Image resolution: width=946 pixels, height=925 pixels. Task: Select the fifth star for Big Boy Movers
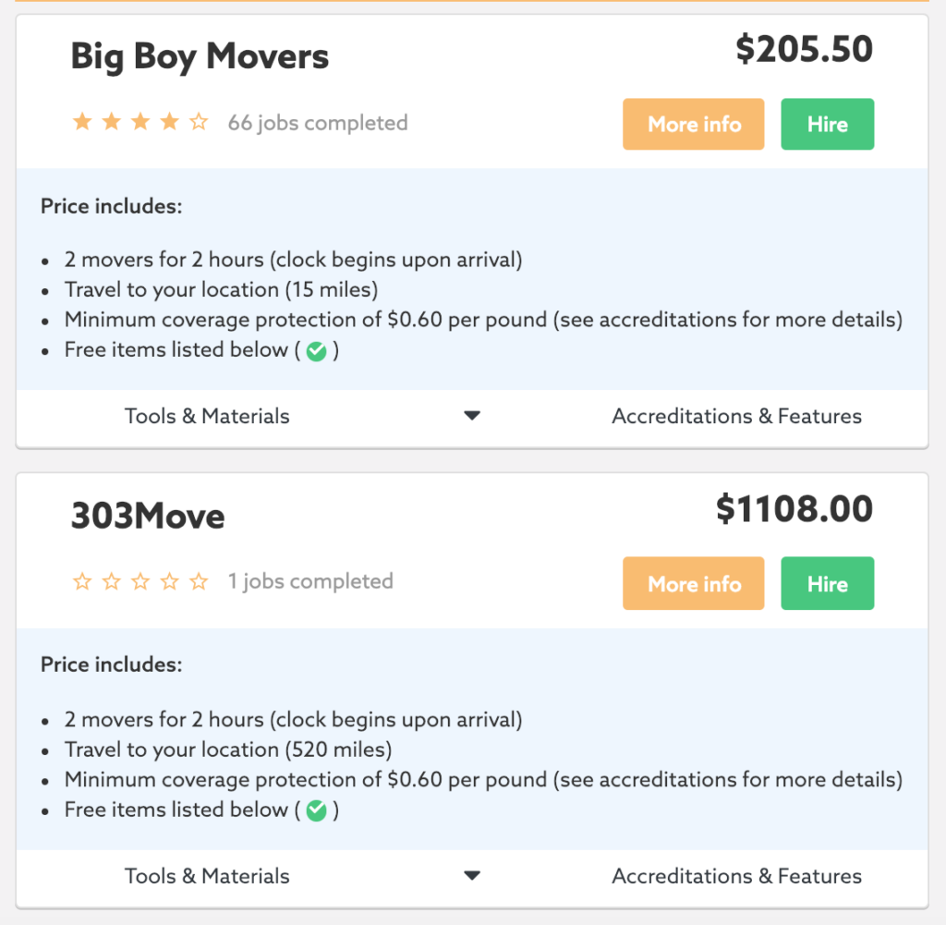point(199,121)
